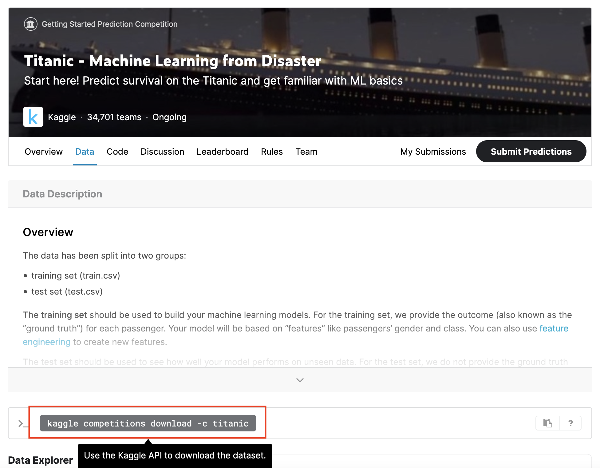View the Team tab
The width and height of the screenshot is (600, 468).
tap(306, 151)
